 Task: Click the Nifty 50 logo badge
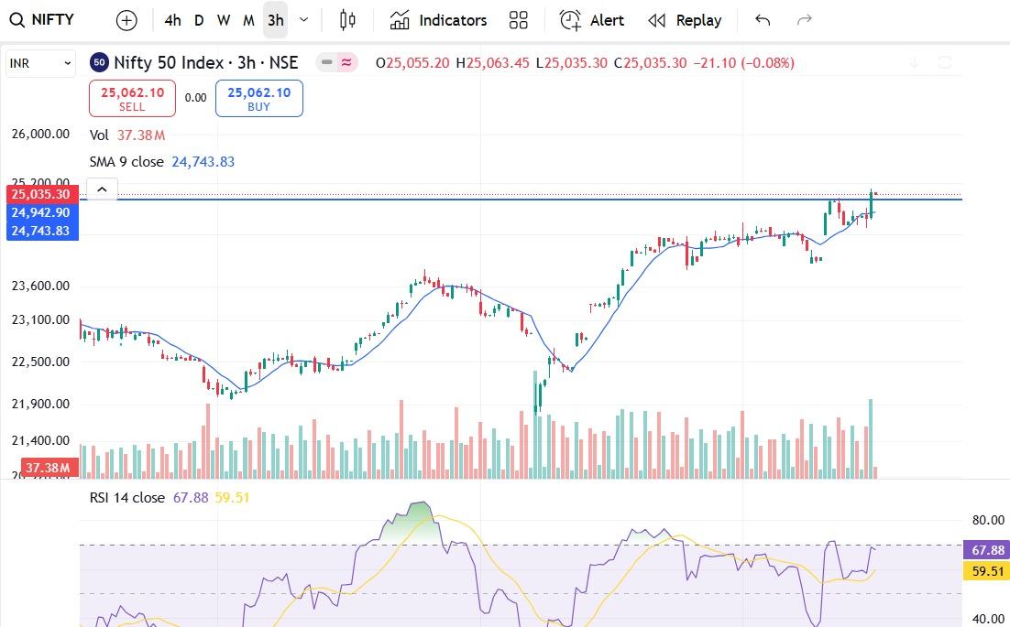(x=99, y=62)
